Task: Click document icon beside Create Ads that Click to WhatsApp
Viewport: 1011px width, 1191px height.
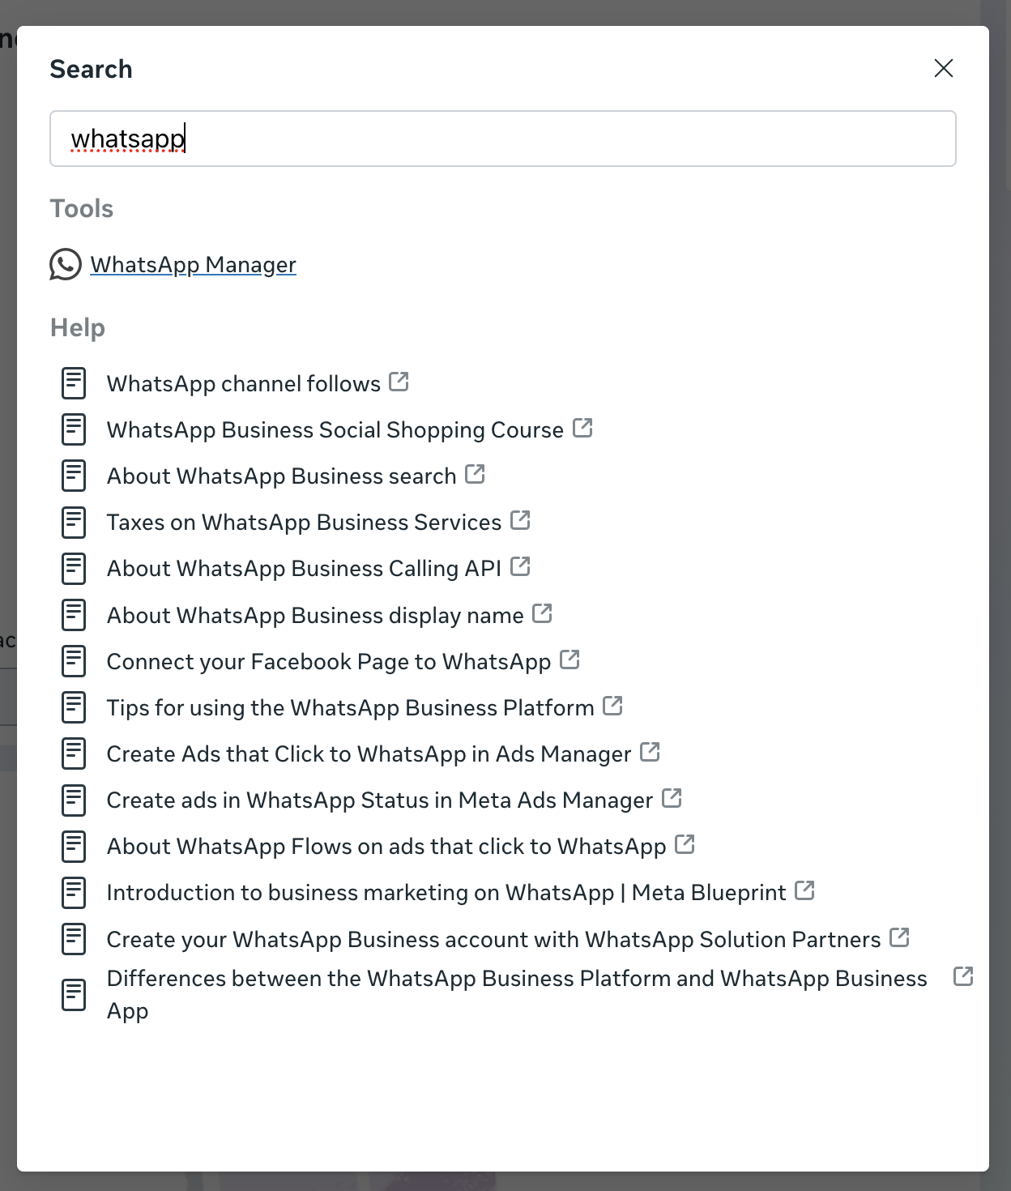Action: click(74, 753)
